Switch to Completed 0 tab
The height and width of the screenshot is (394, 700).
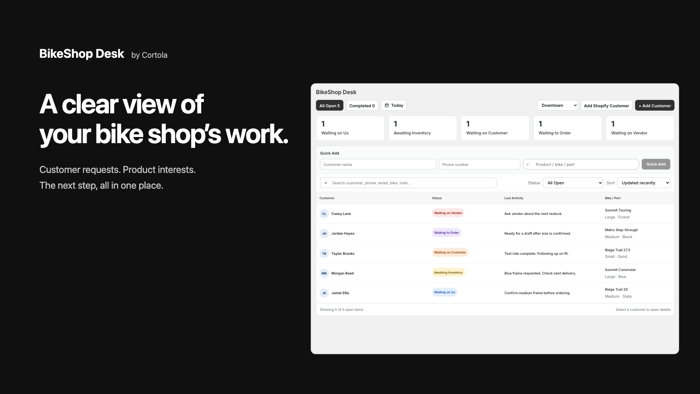click(x=362, y=106)
